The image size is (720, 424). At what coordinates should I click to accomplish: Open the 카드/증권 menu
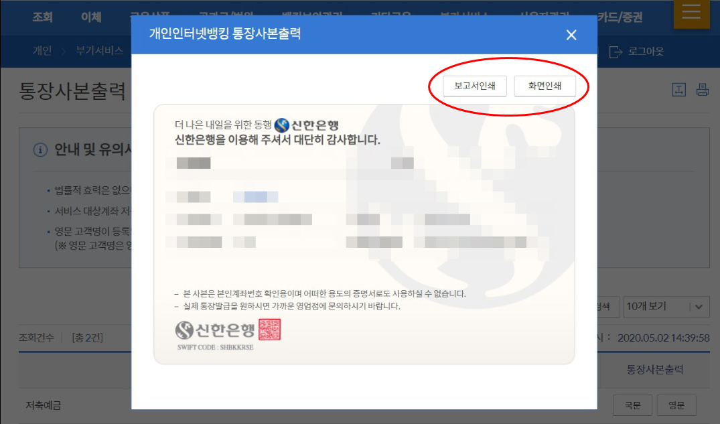(620, 17)
